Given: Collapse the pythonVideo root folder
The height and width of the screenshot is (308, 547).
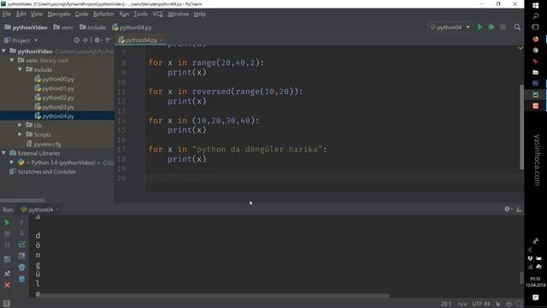Looking at the screenshot, I should click(3, 51).
